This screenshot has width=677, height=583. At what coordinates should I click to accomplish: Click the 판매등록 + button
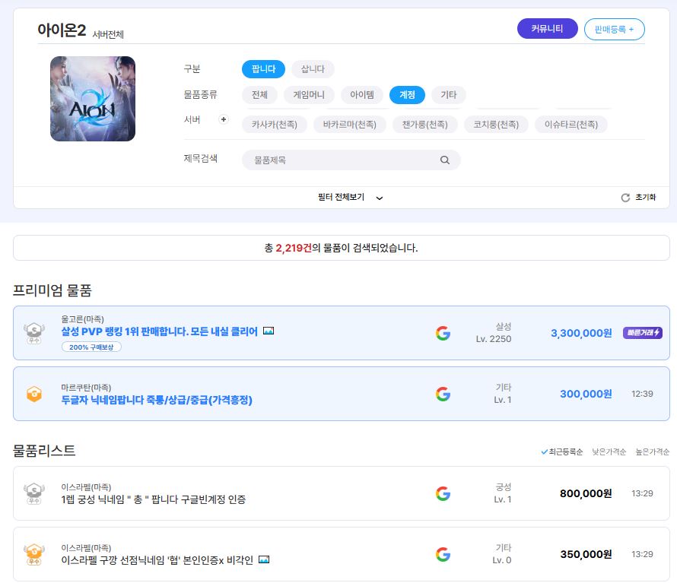[x=614, y=30]
